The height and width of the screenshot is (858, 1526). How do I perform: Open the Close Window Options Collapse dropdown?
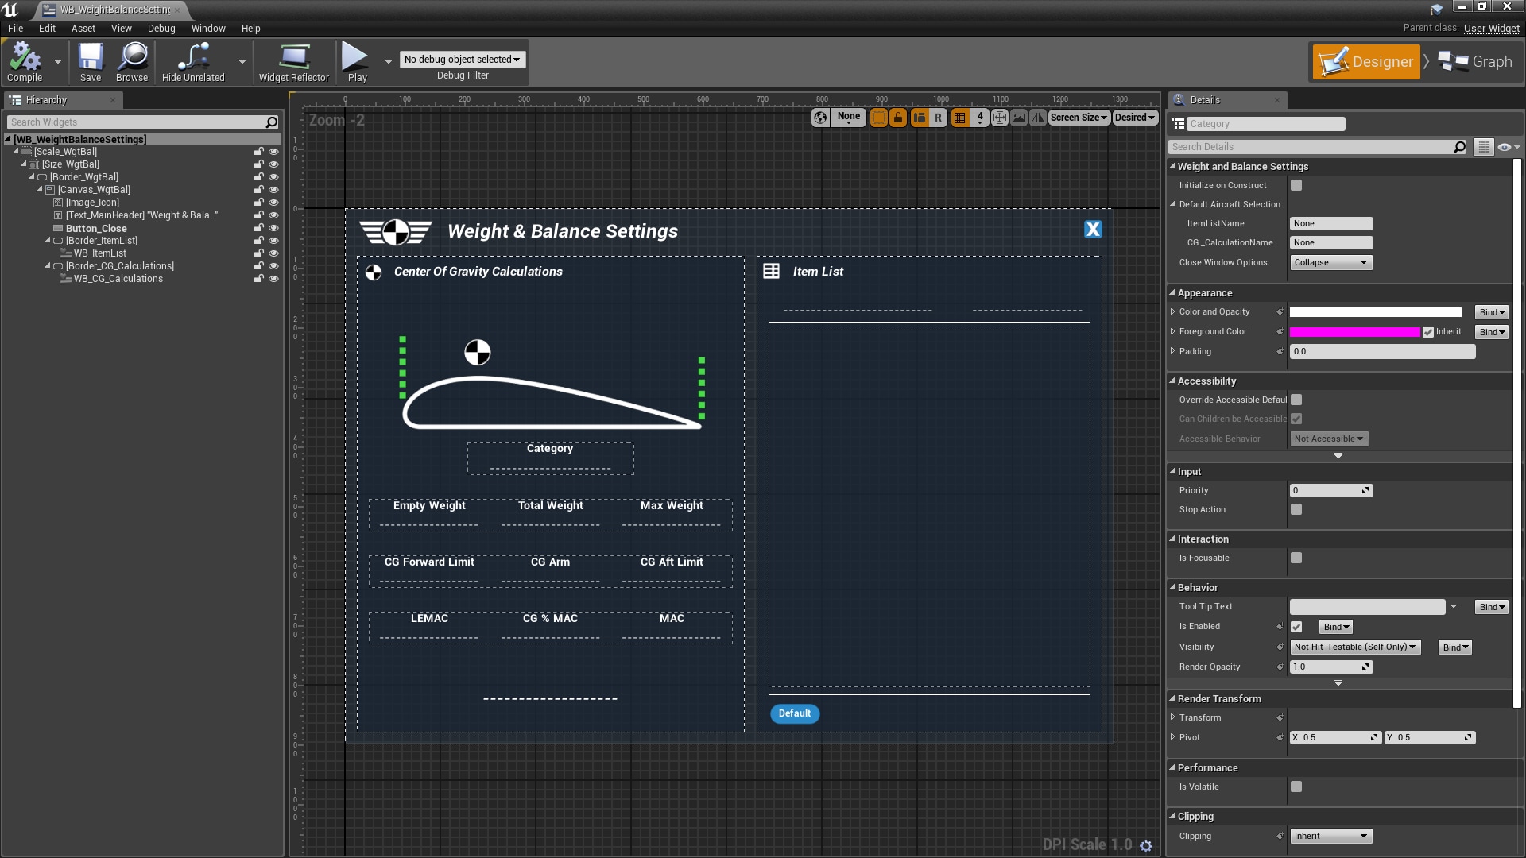pyautogui.click(x=1330, y=262)
